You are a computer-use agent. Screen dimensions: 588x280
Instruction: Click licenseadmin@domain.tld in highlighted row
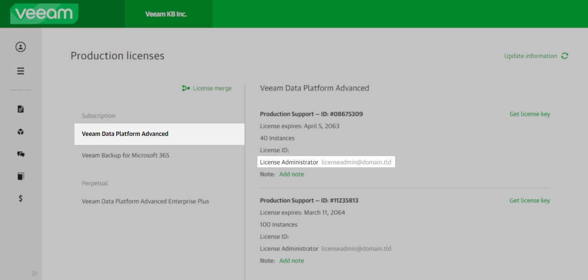pyautogui.click(x=356, y=162)
